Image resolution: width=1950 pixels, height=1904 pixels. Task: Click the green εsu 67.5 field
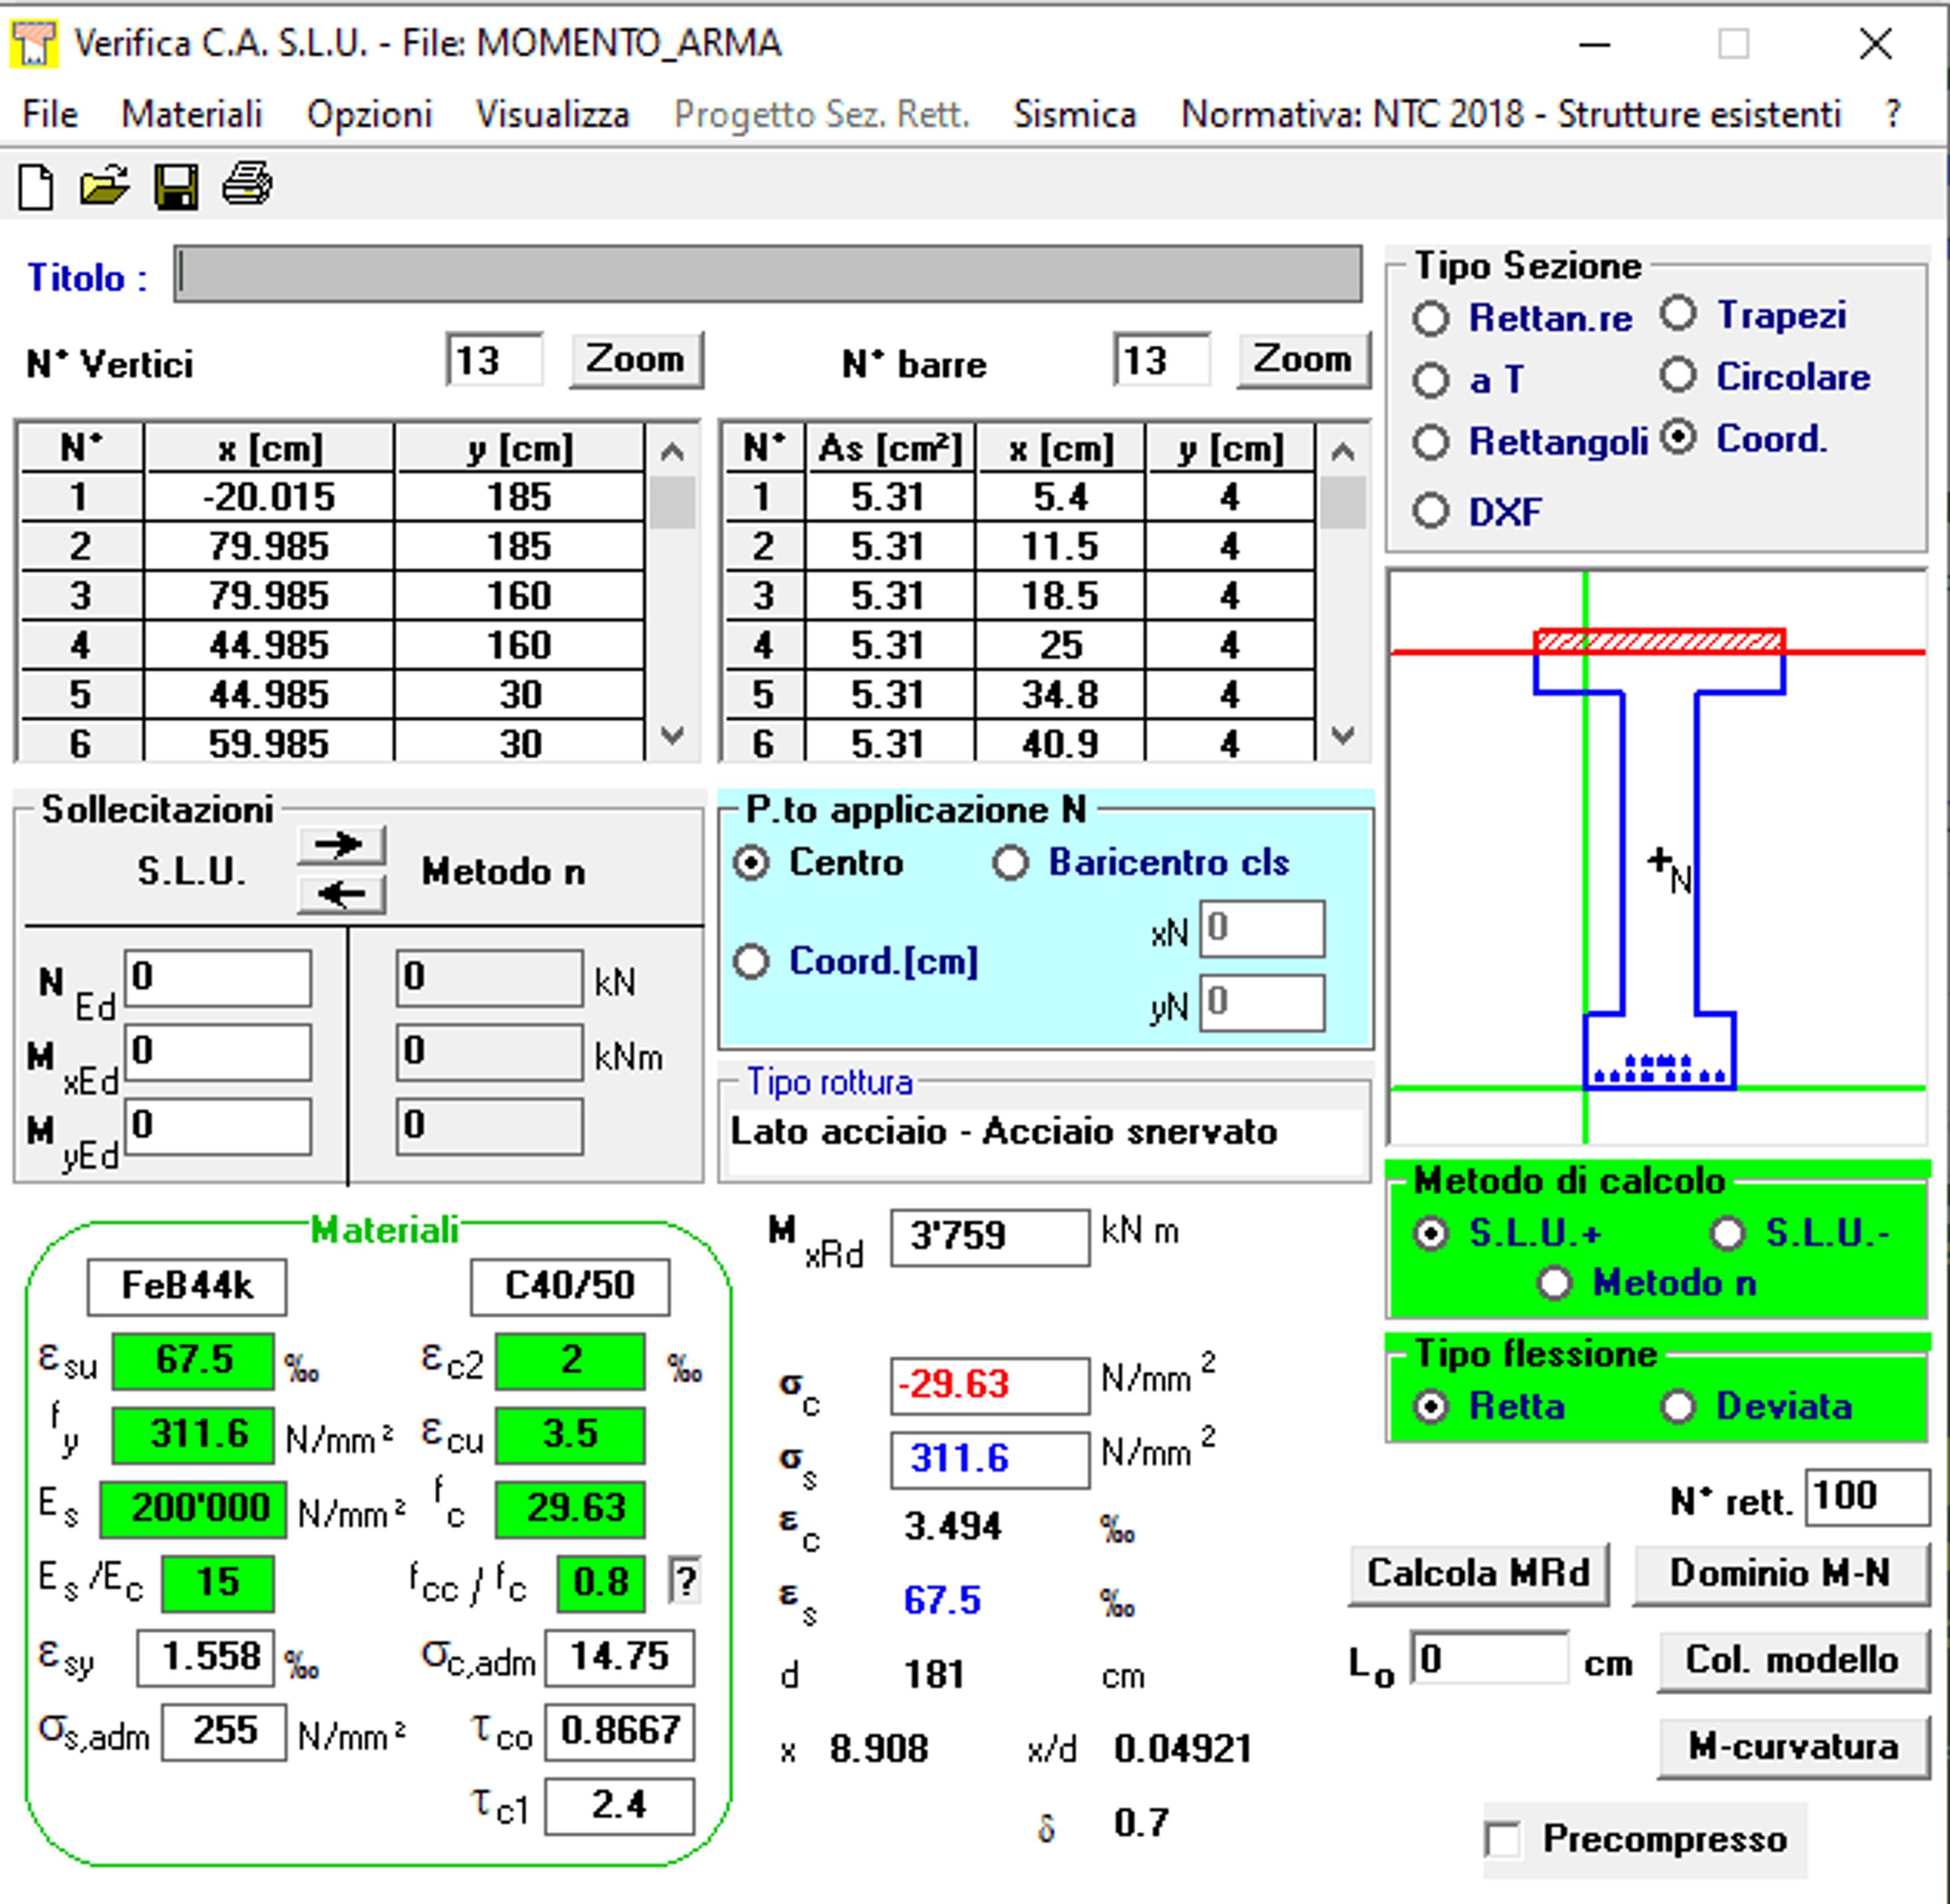pyautogui.click(x=193, y=1361)
